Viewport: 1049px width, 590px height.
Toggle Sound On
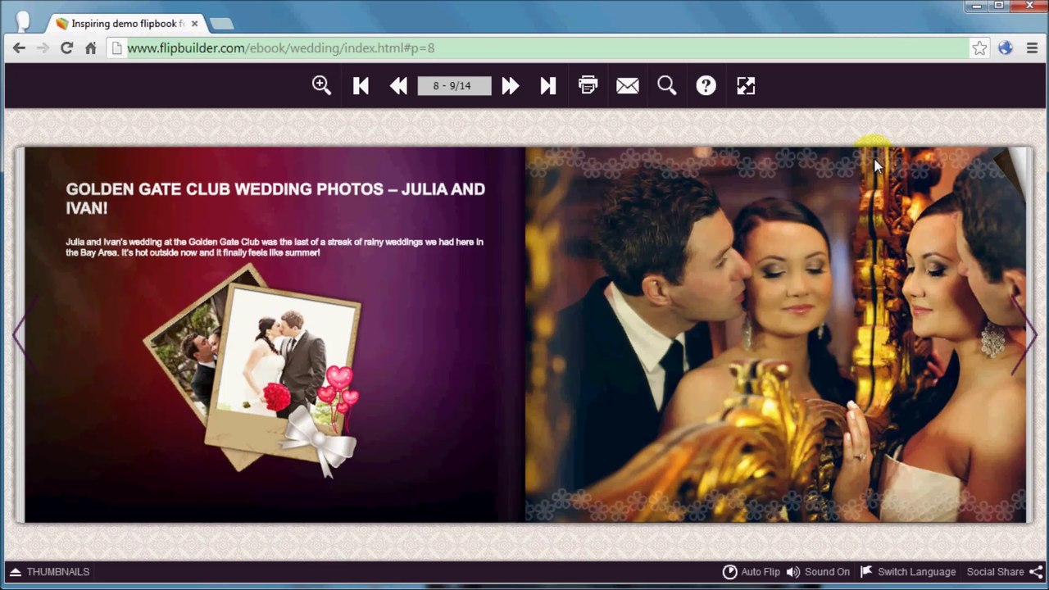point(818,572)
